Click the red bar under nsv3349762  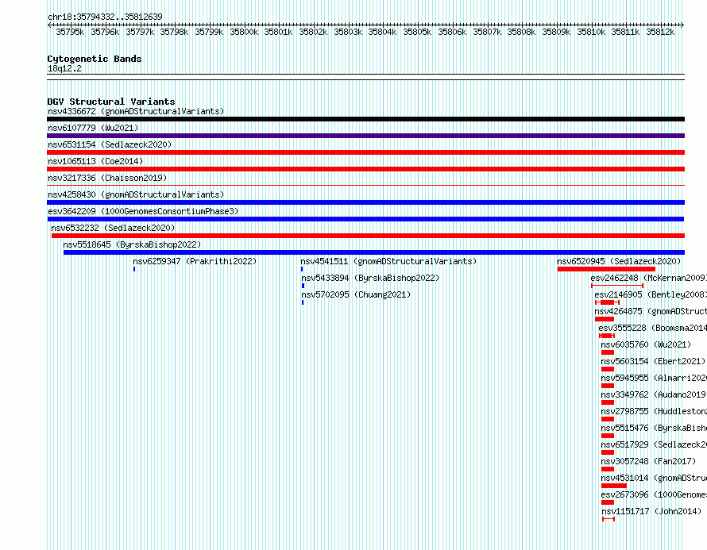[608, 402]
